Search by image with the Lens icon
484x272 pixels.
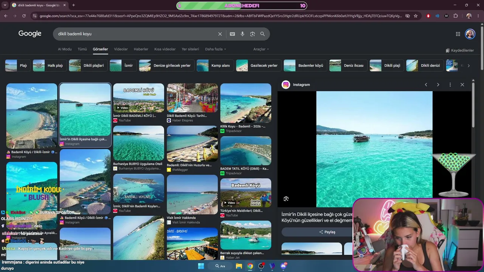tap(253, 34)
